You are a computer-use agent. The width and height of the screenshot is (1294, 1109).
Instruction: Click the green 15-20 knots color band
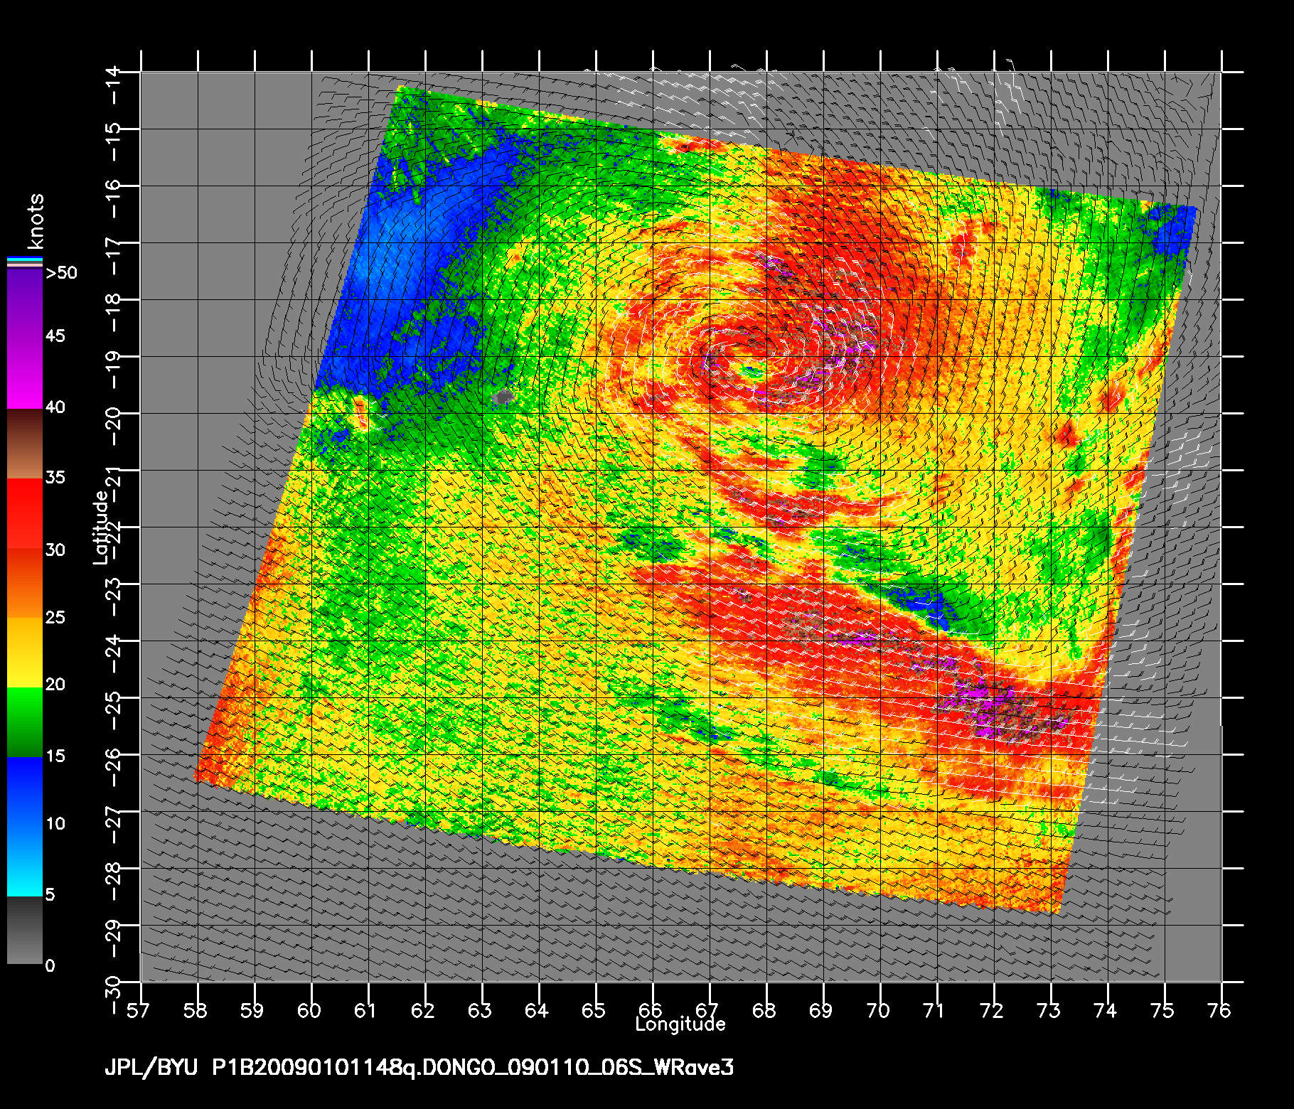coord(25,722)
